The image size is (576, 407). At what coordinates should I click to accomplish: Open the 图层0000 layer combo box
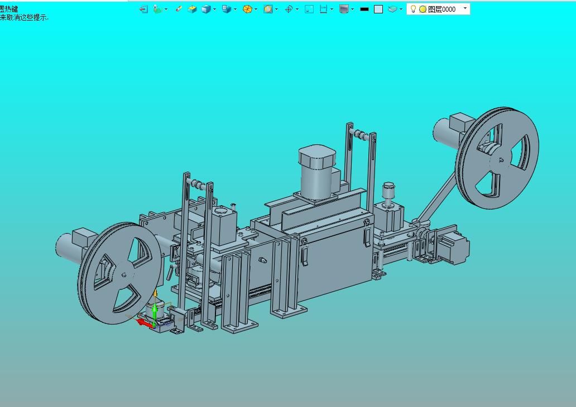click(x=438, y=9)
